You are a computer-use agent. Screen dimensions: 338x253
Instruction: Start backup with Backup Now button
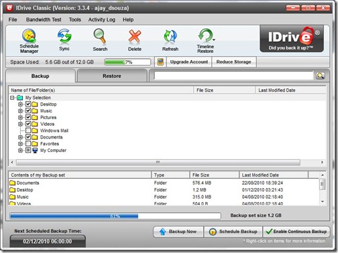(178, 232)
